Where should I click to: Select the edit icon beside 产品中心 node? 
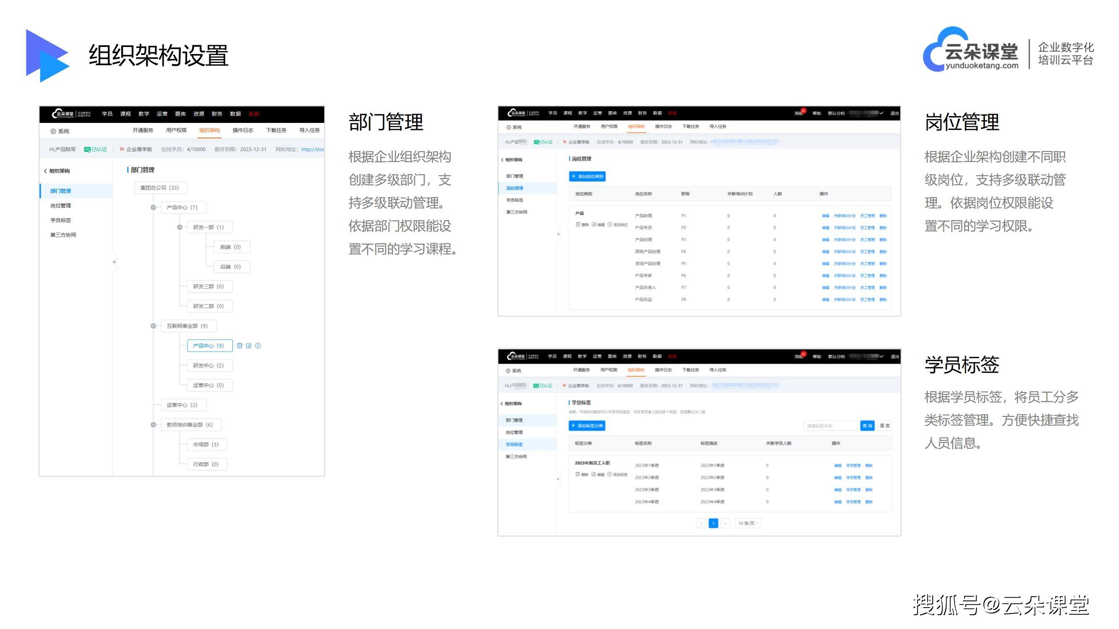click(249, 346)
